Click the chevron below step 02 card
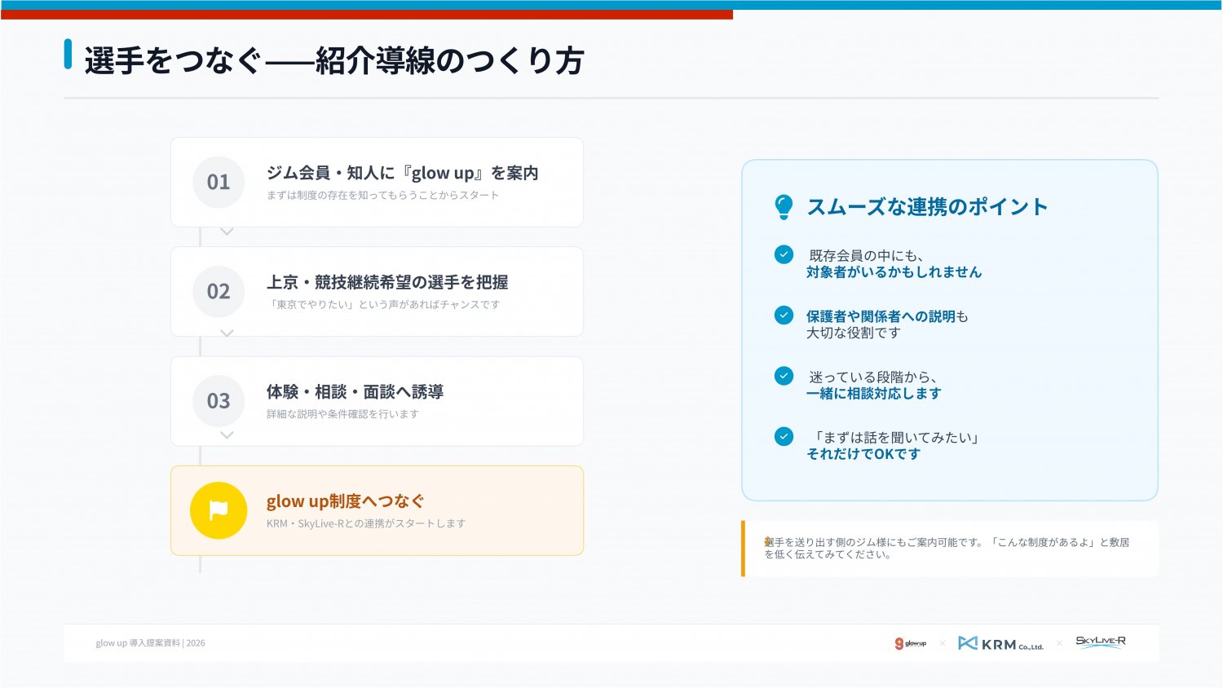This screenshot has width=1223, height=688. [x=227, y=333]
